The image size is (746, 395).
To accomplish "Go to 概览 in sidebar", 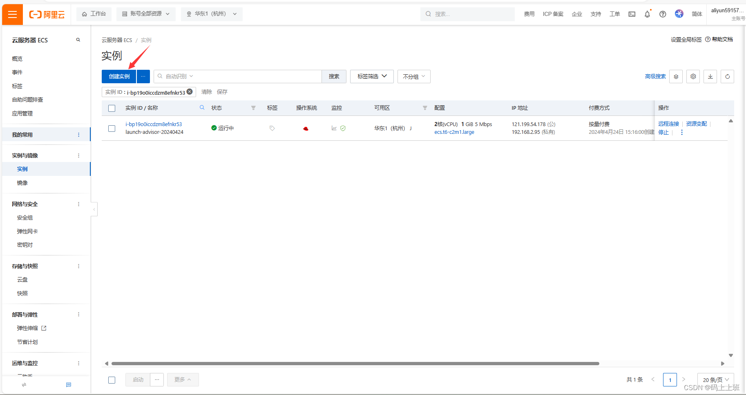I will click(17, 59).
